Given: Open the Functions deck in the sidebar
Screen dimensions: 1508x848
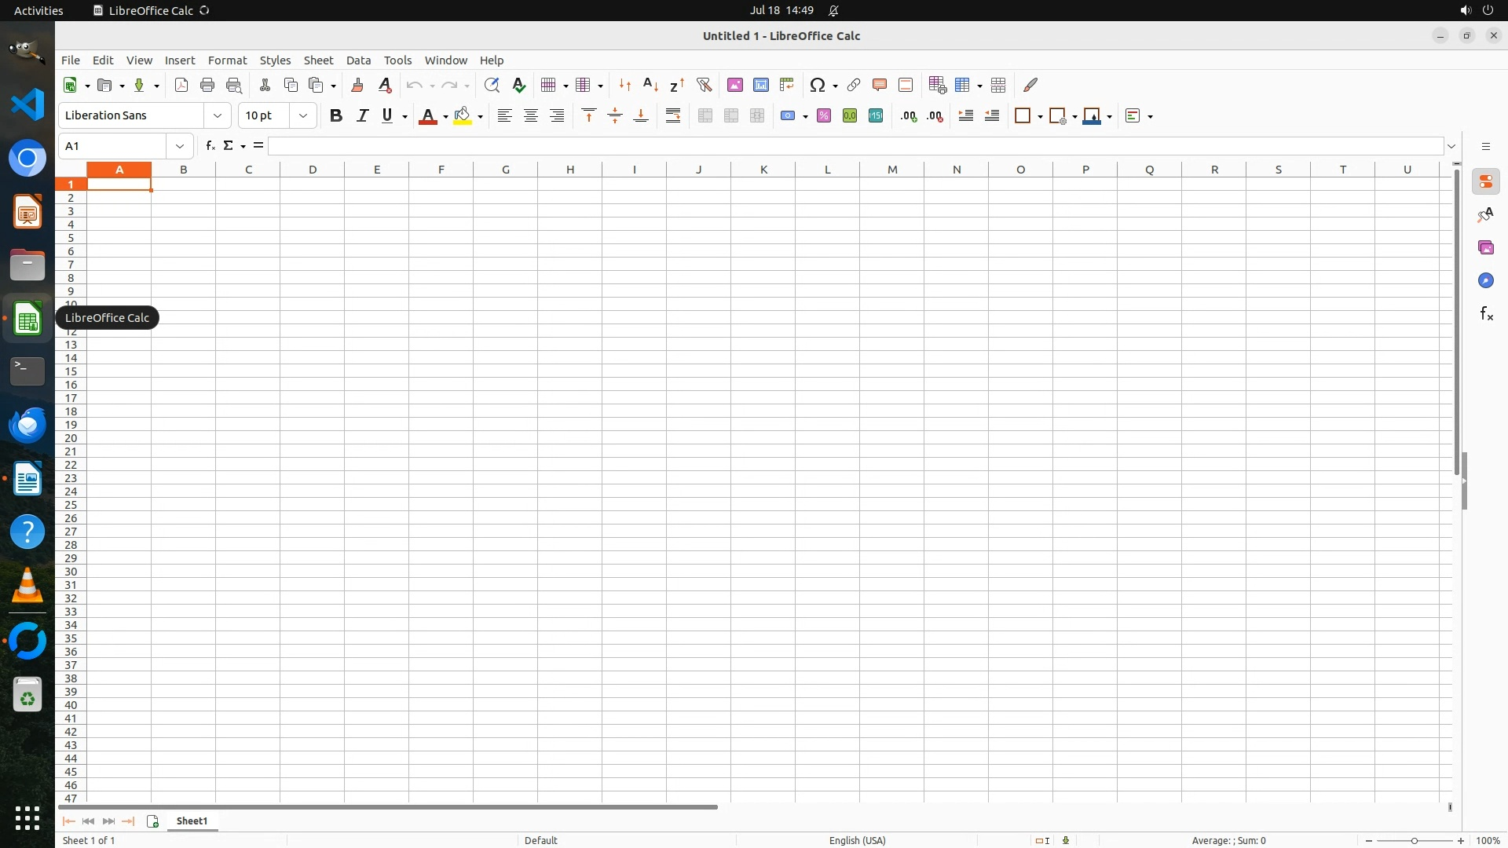Looking at the screenshot, I should [1486, 314].
